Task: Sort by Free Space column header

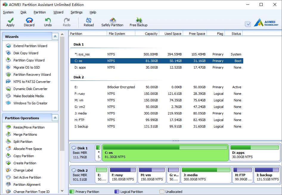Action: [x=195, y=34]
